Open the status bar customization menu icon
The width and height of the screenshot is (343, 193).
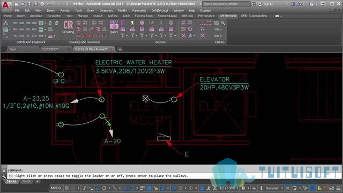(x=338, y=188)
